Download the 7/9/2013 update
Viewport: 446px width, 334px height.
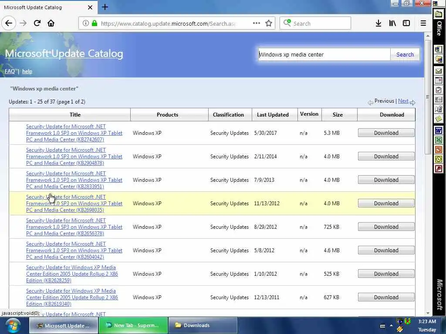pos(386,180)
